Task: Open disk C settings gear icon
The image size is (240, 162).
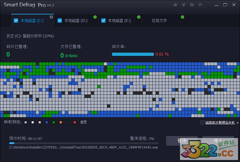Action: pos(51,17)
